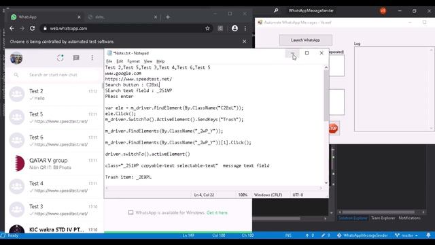The width and height of the screenshot is (435, 245).
Task: Open Notepad Edit menu
Action: [120, 61]
